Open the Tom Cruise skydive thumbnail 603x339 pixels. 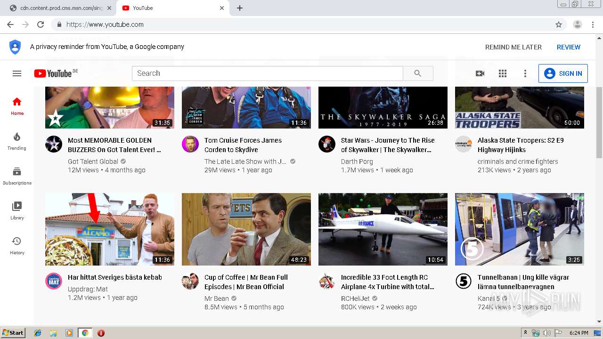(246, 107)
